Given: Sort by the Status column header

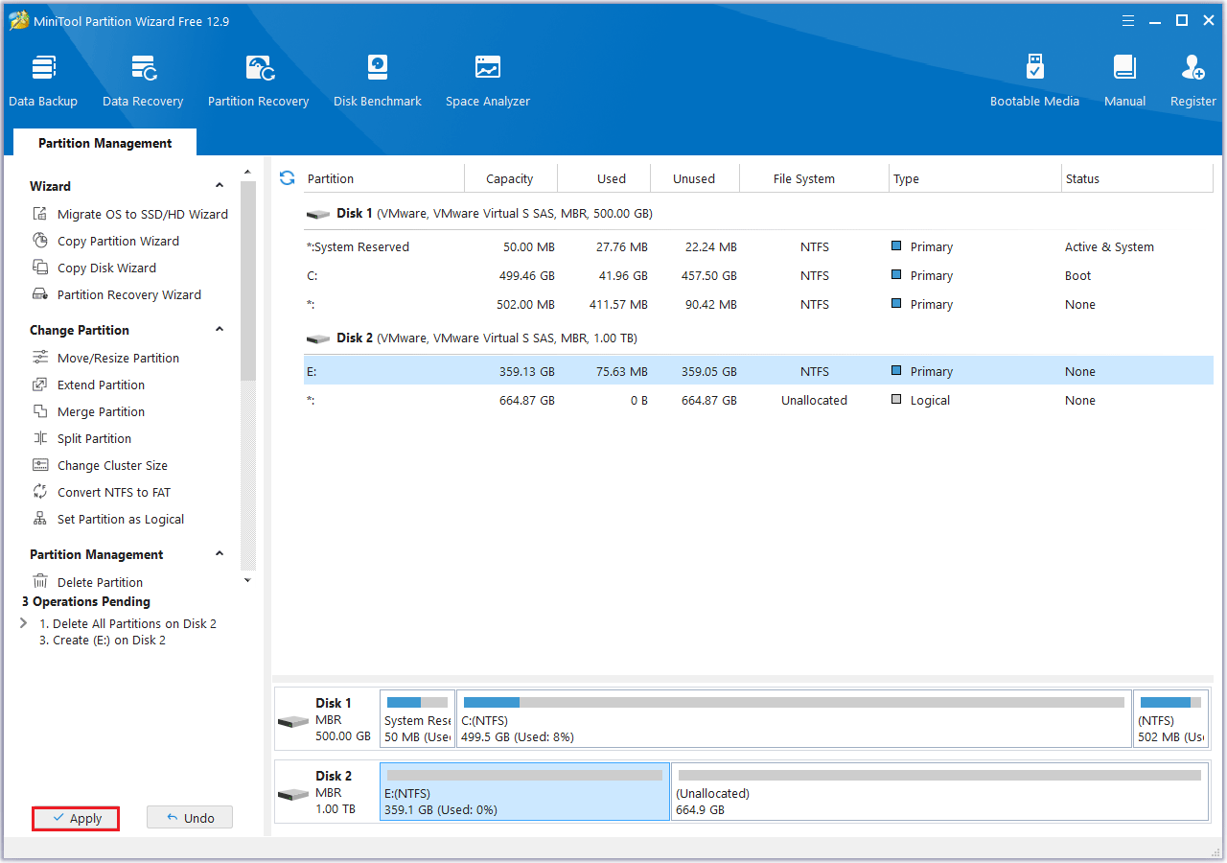Looking at the screenshot, I should click(x=1137, y=178).
